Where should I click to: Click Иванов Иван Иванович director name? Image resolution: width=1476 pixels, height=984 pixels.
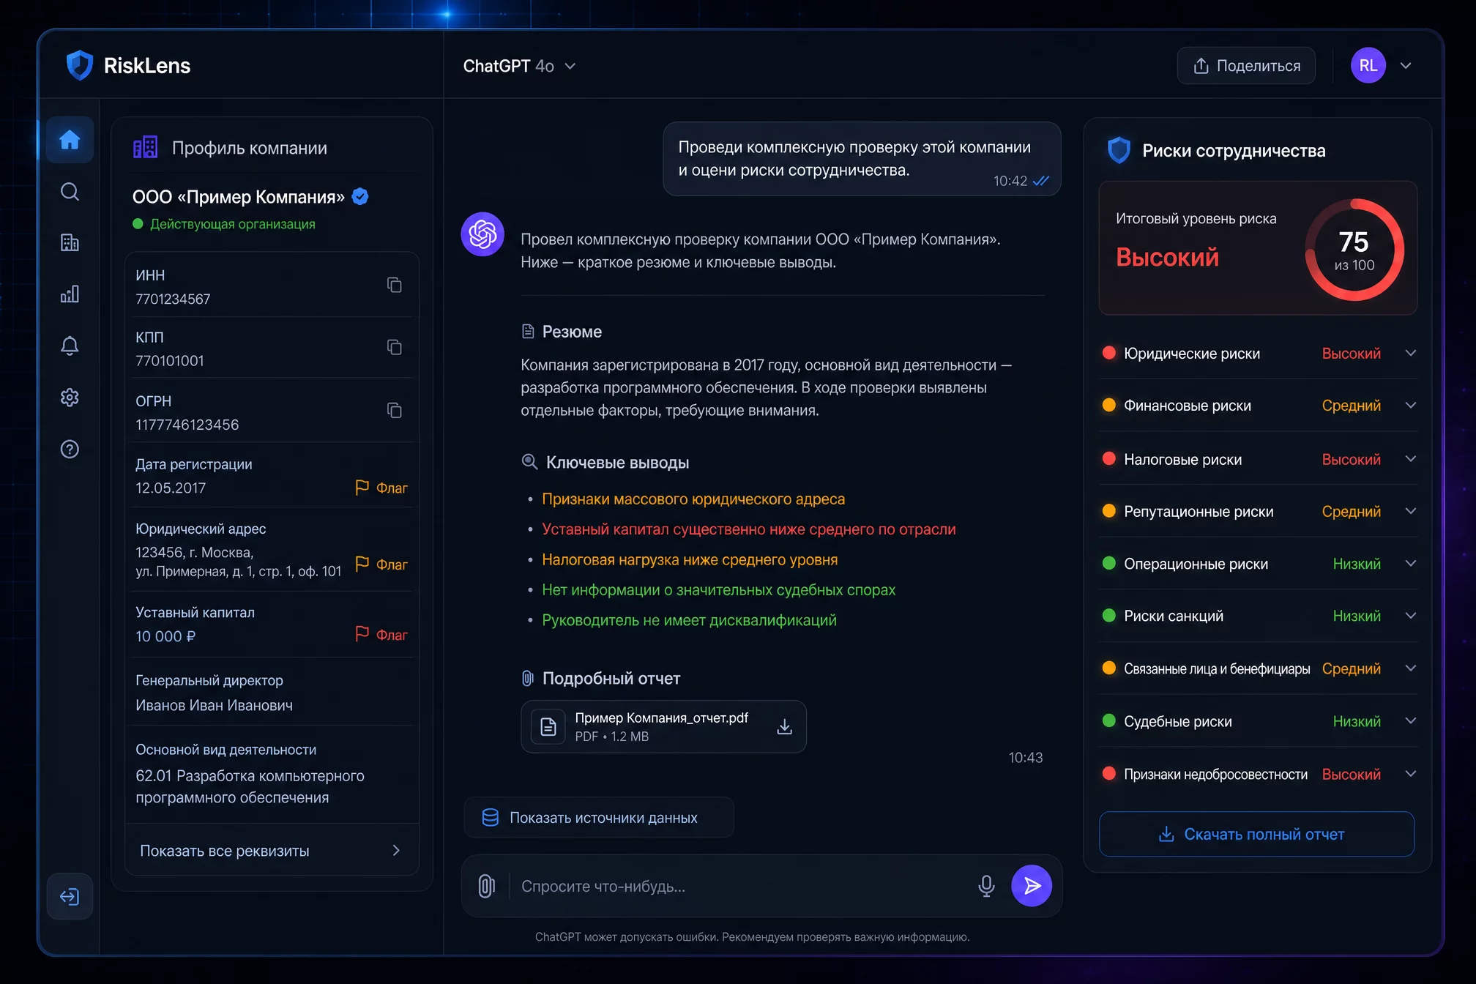214,705
